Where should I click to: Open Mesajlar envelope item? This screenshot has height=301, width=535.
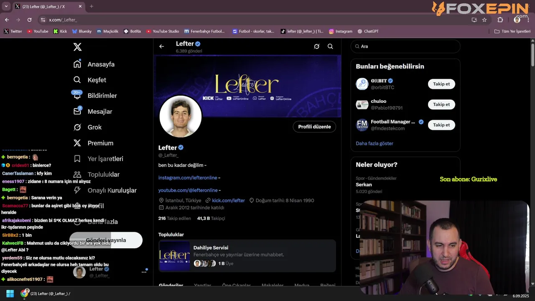click(92, 112)
